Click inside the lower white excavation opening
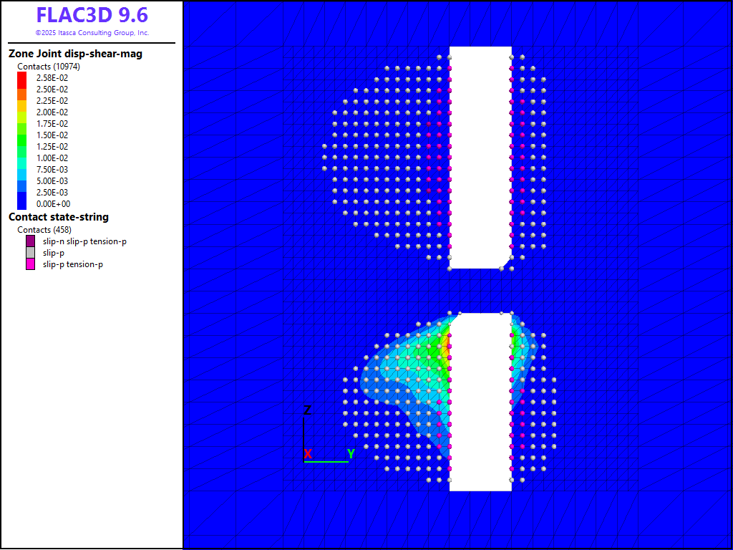 tap(480, 401)
